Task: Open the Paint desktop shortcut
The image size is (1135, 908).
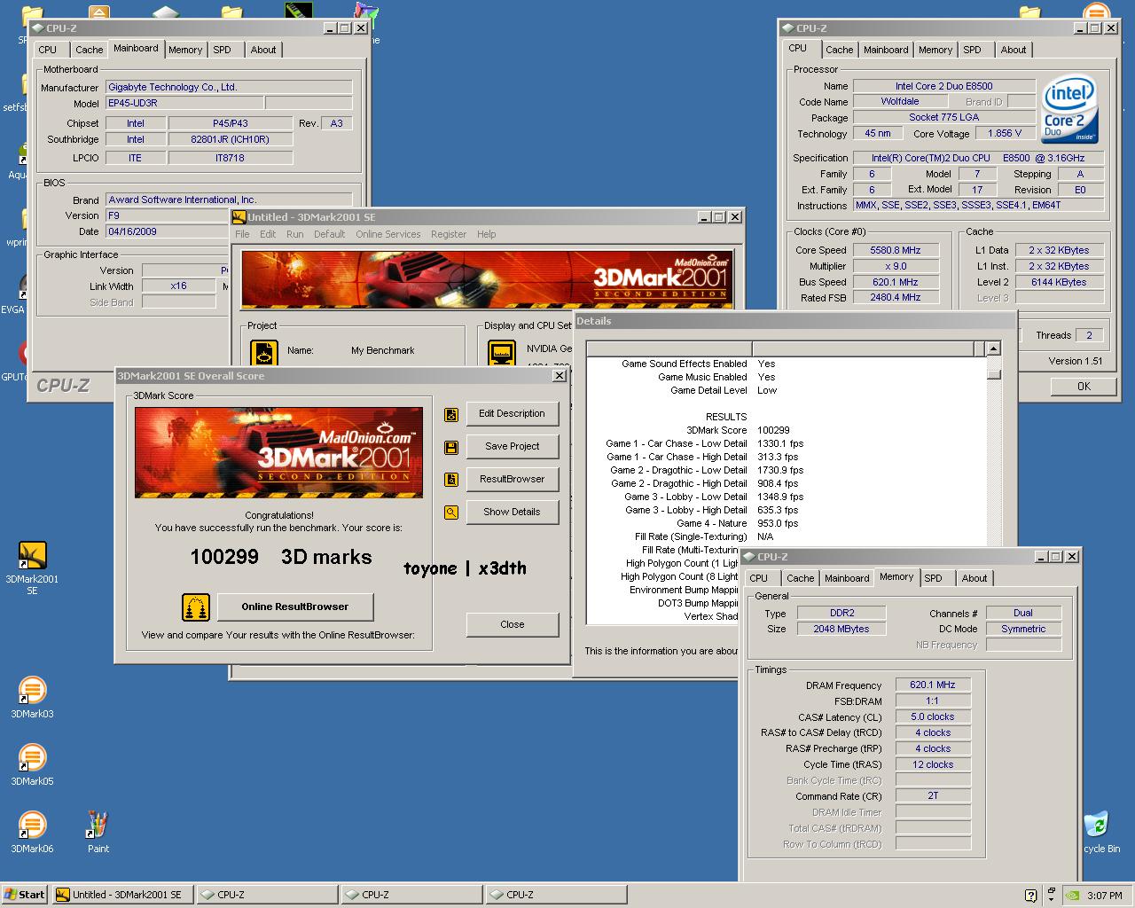Action: pyautogui.click(x=98, y=825)
